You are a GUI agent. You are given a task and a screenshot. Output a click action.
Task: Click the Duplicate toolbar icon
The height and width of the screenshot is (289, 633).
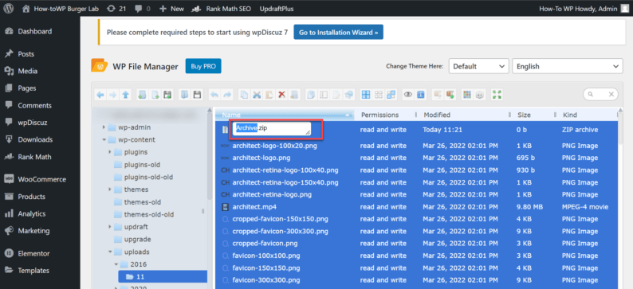pos(311,95)
